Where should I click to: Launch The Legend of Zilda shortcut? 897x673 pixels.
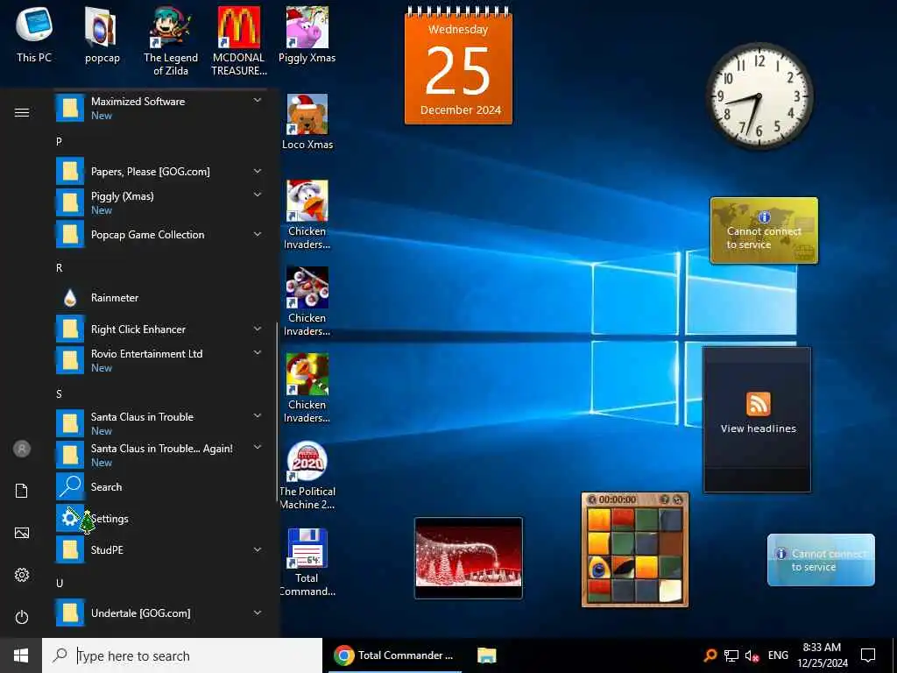pyautogui.click(x=171, y=41)
